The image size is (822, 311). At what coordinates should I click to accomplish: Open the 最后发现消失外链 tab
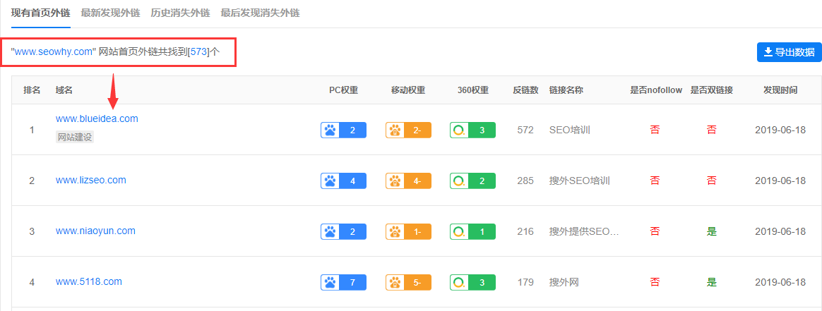(260, 13)
